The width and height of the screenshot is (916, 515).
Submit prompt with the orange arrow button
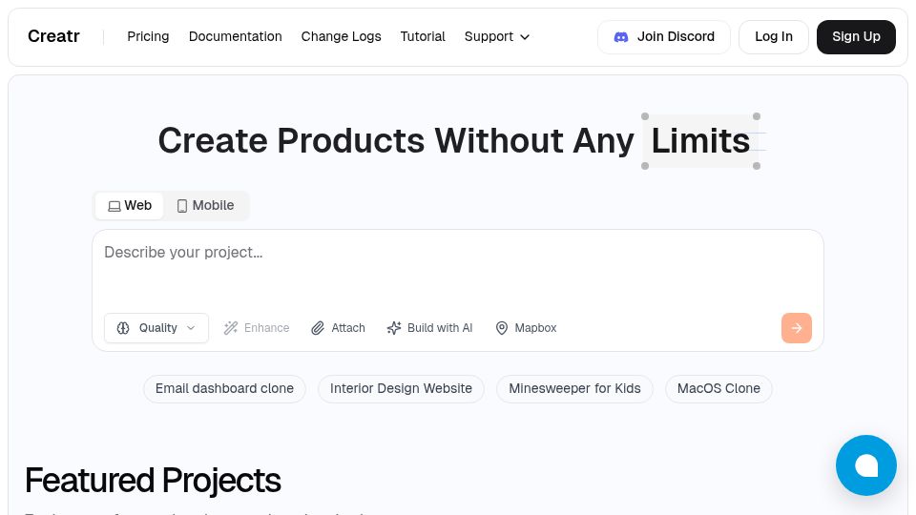pos(796,328)
